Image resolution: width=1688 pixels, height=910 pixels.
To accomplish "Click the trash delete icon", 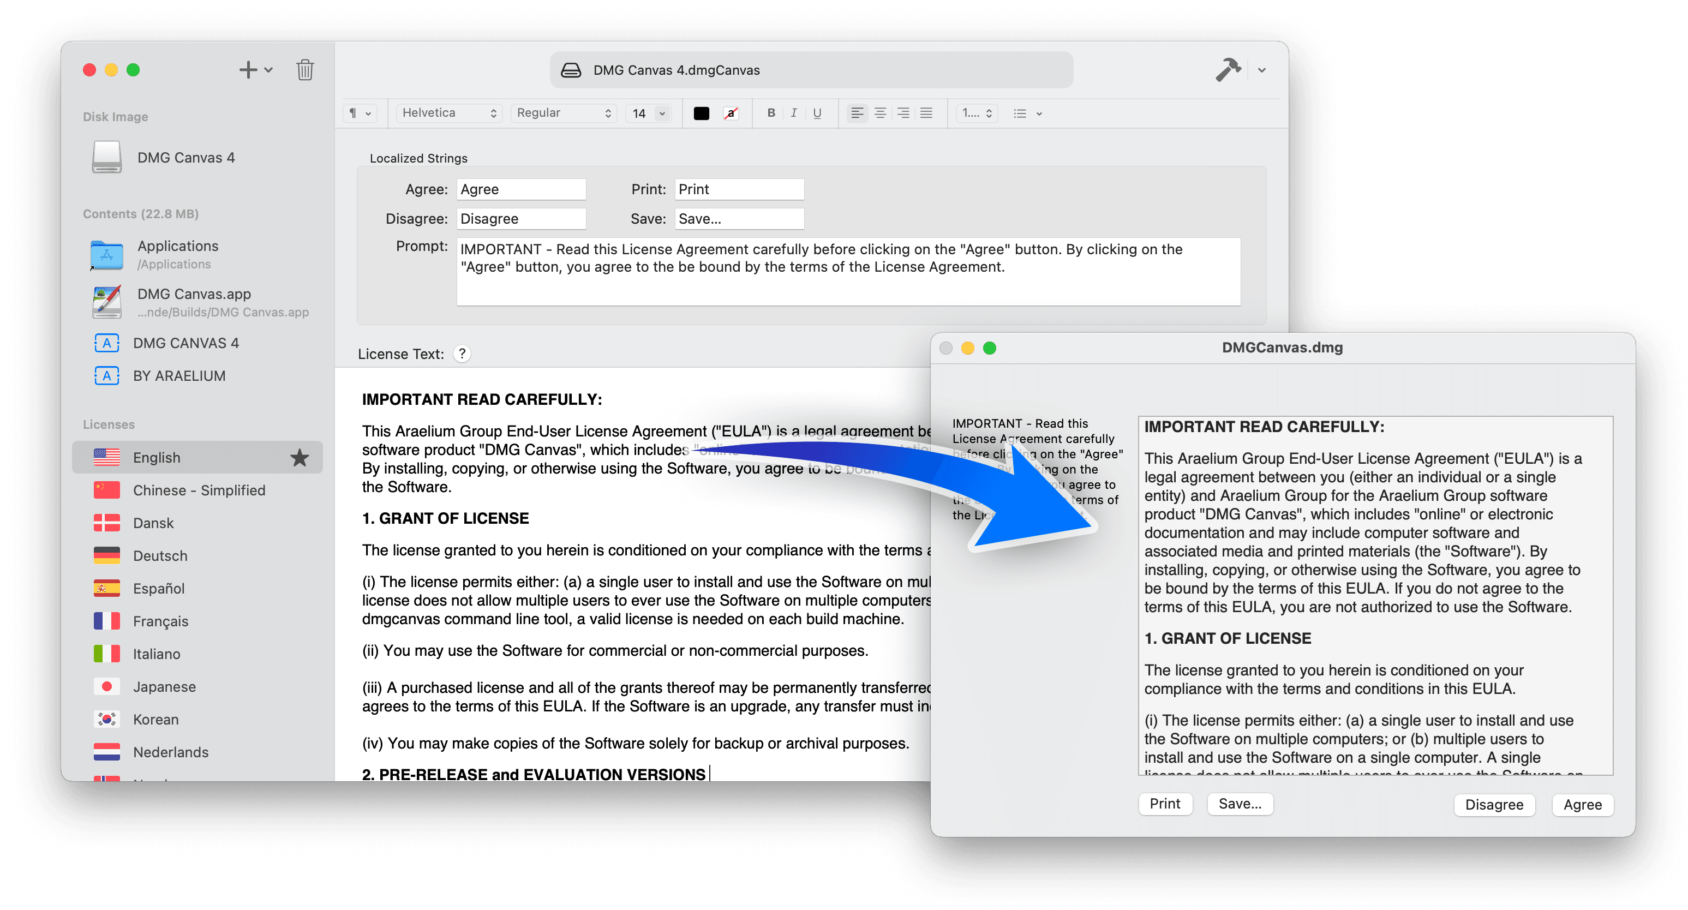I will click(305, 69).
